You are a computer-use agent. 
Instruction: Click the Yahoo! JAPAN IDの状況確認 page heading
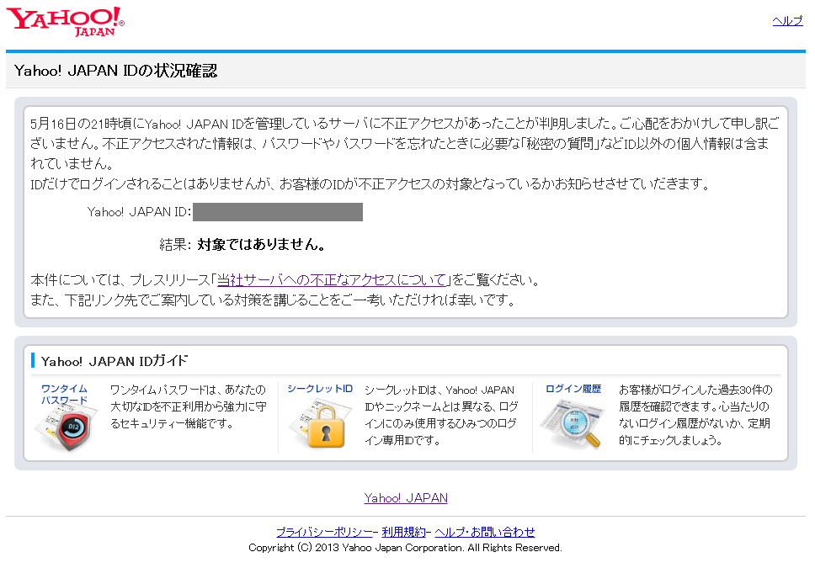(x=115, y=71)
